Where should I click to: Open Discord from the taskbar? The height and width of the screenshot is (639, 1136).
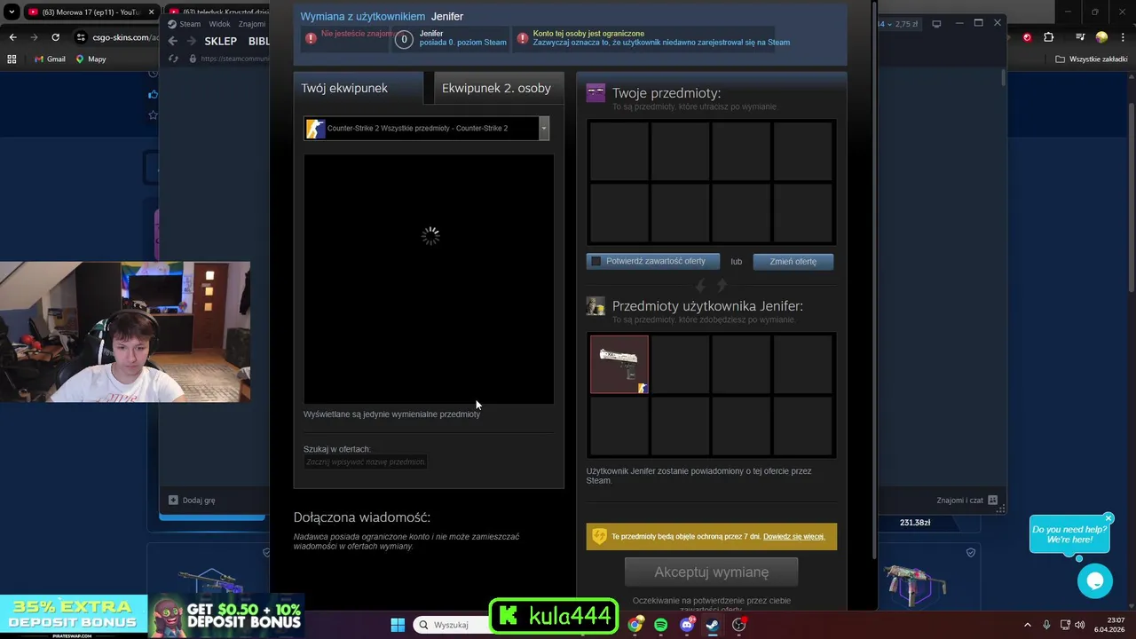coord(687,625)
